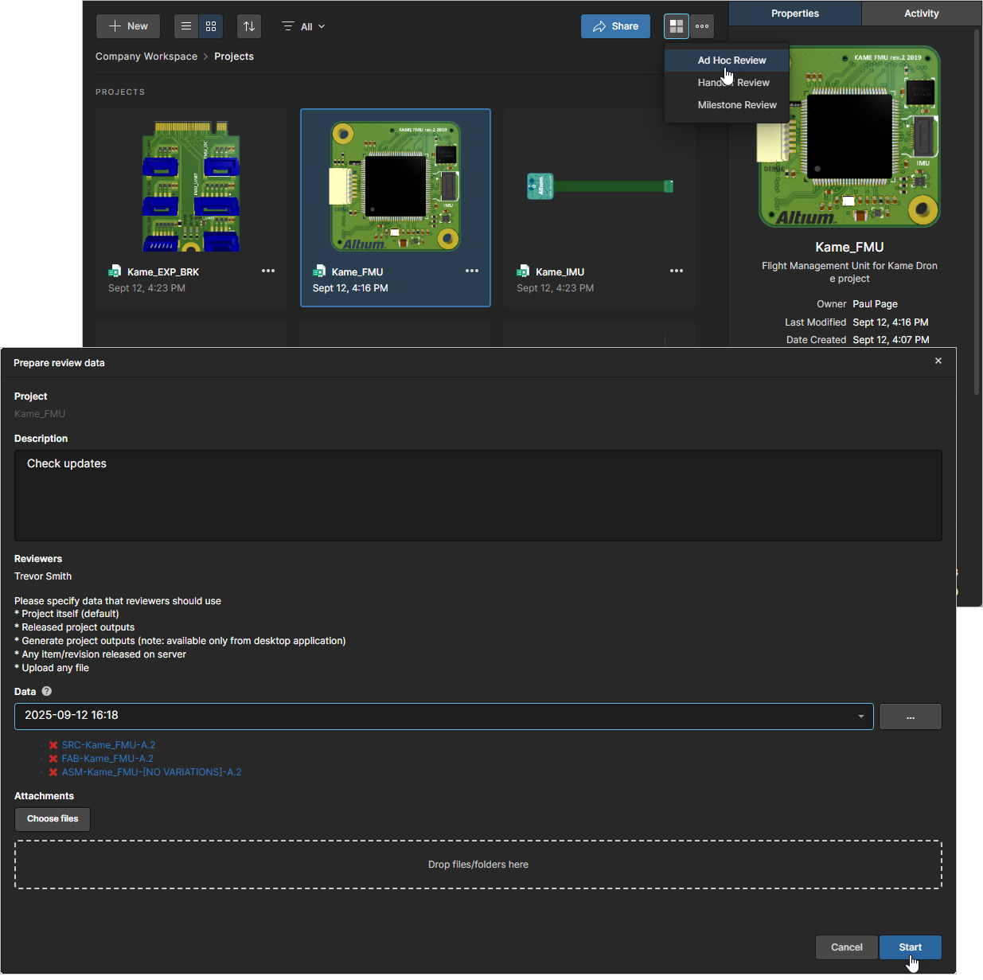
Task: Expand the Data date dropdown
Action: (860, 716)
